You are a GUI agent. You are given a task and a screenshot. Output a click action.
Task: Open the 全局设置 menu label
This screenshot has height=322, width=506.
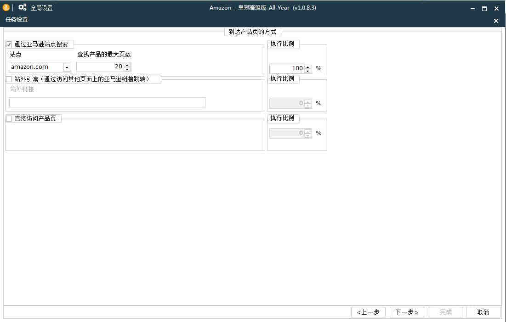41,8
